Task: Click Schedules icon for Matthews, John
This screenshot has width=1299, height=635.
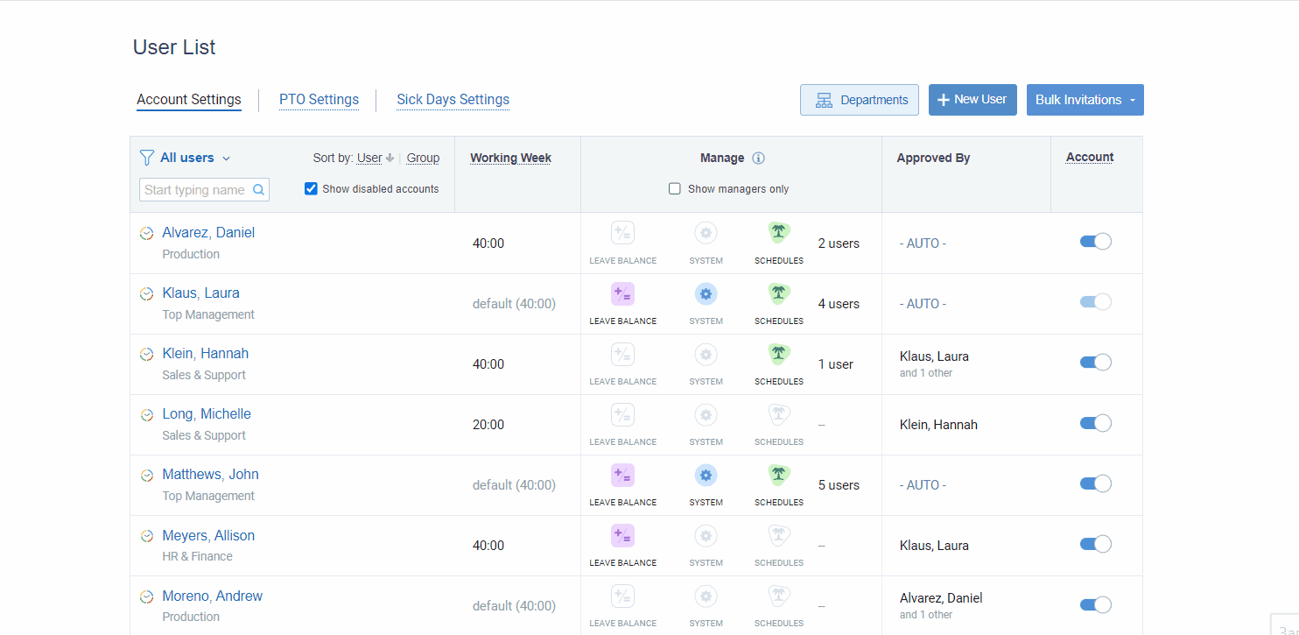Action: 779,475
